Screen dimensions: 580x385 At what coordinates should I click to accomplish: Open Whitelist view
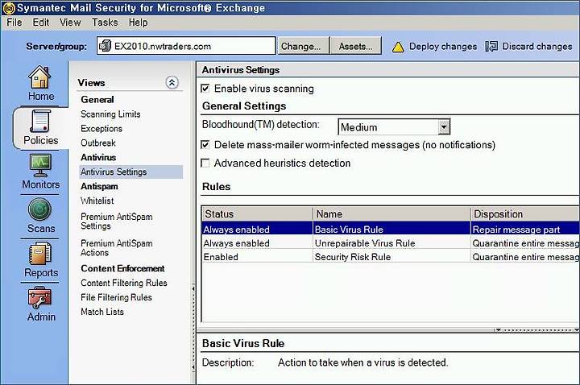97,201
